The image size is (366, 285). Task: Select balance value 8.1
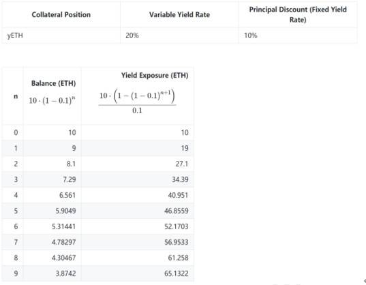[71, 164]
